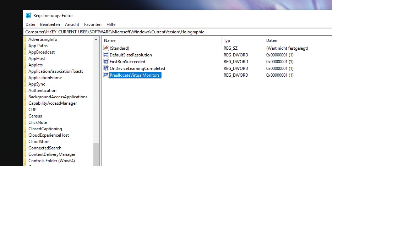The height and width of the screenshot is (230, 409).
Task: Click the PreallocateVirtualMonitors DWORD icon
Action: pyautogui.click(x=106, y=75)
